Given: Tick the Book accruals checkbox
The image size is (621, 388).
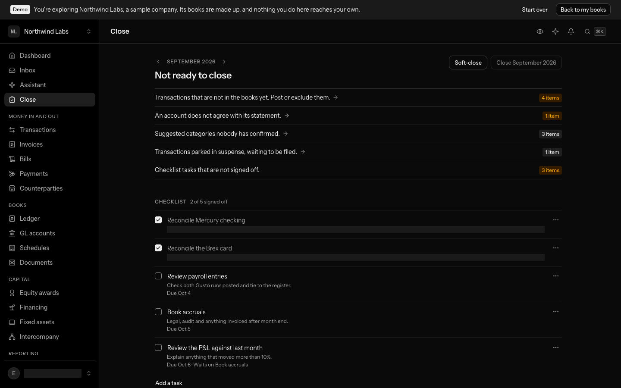Looking at the screenshot, I should click(x=158, y=312).
